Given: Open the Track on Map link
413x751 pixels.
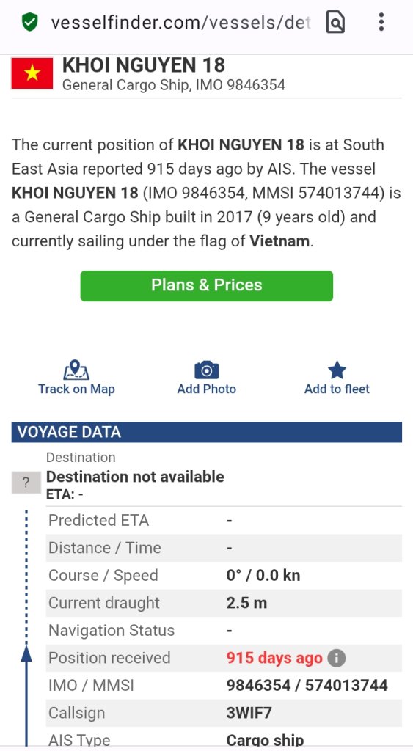Looking at the screenshot, I should tap(77, 389).
